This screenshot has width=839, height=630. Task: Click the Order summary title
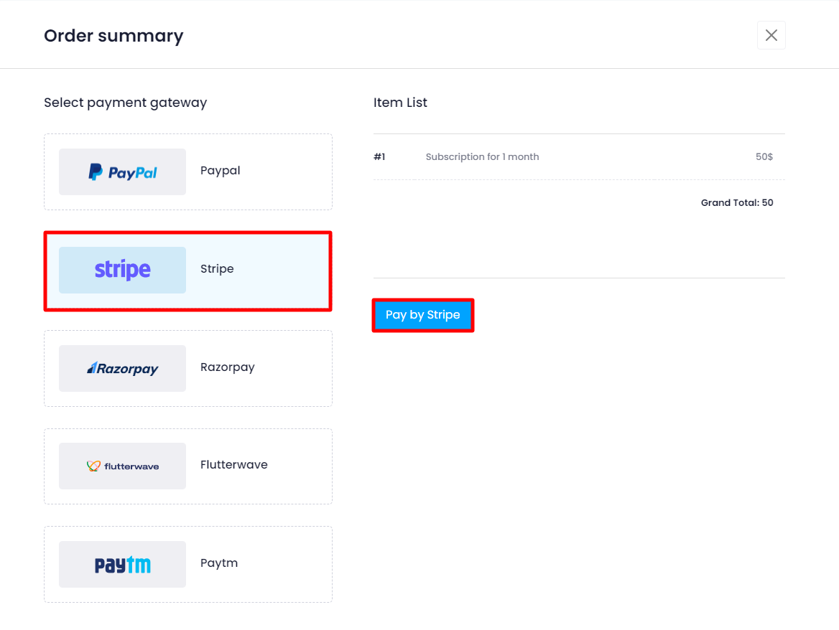tap(113, 35)
